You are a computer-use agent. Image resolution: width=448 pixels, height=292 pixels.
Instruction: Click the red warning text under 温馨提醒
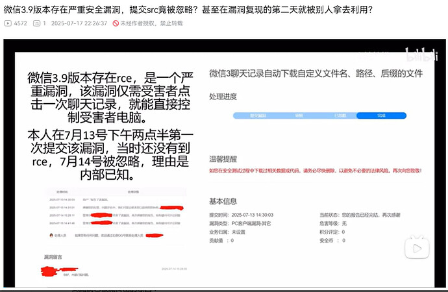(x=316, y=171)
